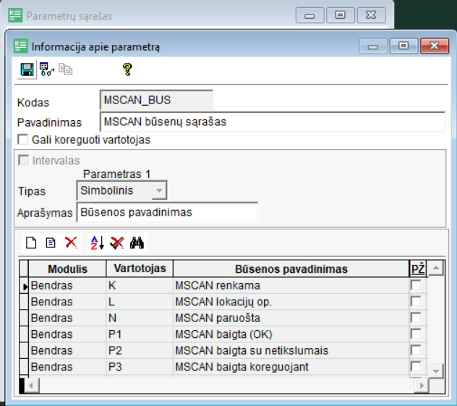
Task: Delete row using the red X icon
Action: [71, 243]
